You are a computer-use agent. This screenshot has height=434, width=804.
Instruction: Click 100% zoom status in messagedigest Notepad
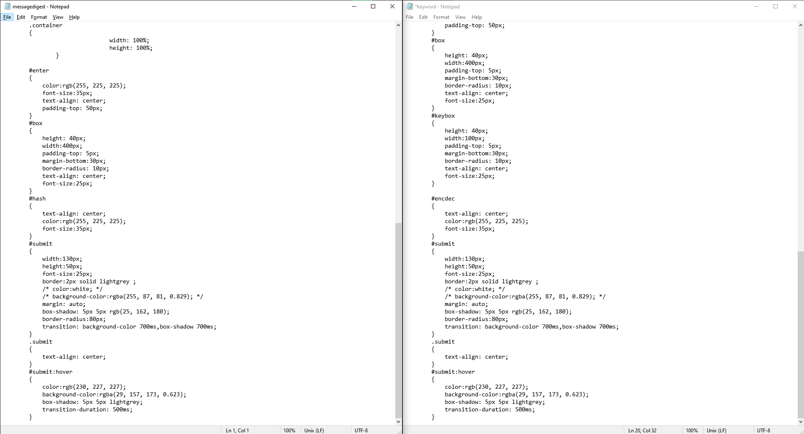[289, 430]
